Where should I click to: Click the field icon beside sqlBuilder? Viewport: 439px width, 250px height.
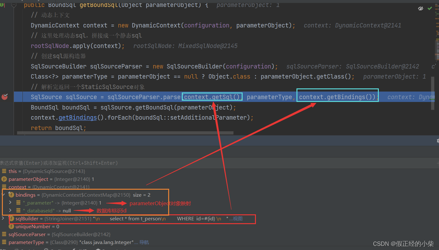(x=11, y=218)
